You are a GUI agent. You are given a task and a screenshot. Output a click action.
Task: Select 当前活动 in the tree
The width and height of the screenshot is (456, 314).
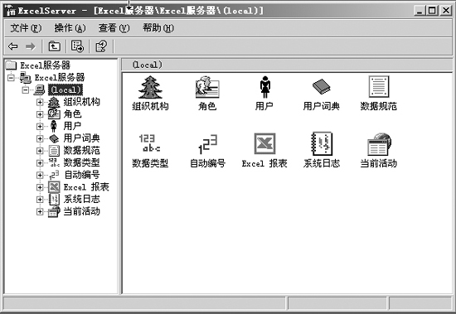[x=82, y=211]
